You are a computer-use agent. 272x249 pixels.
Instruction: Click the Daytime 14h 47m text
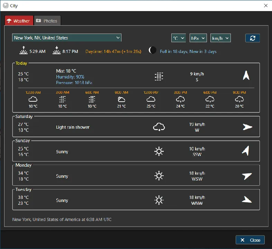point(113,52)
